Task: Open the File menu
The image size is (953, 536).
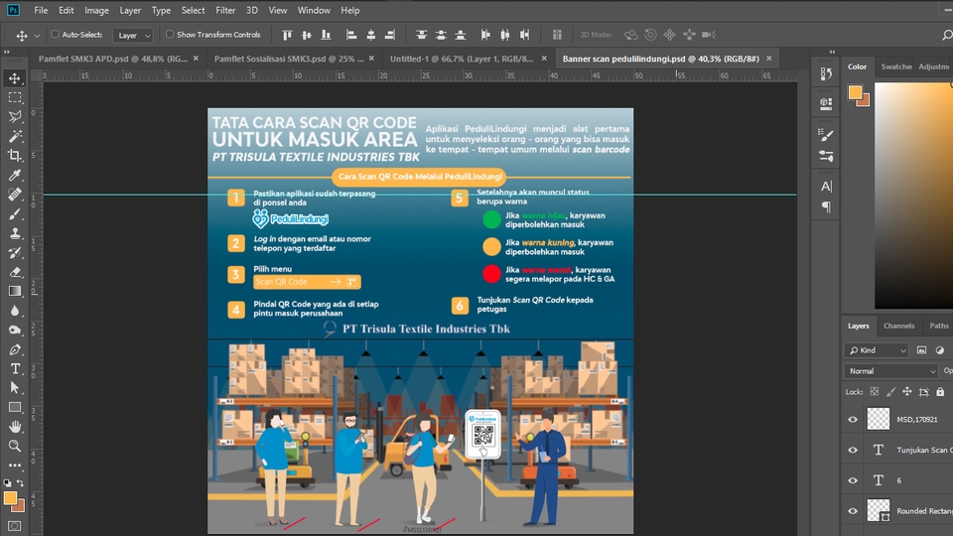Action: pos(41,10)
